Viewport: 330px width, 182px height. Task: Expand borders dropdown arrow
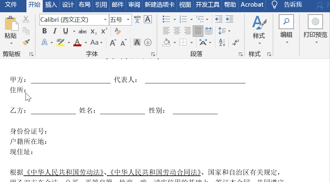coord(191,43)
